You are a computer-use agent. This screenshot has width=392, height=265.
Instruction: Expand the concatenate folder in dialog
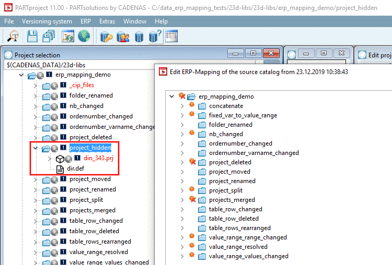pos(182,106)
